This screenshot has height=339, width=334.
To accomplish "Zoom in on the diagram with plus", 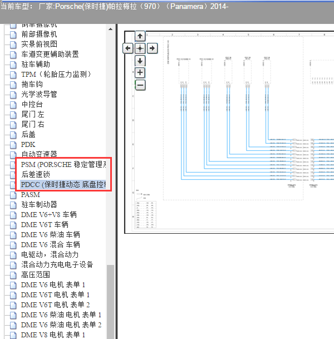I will [x=140, y=72].
